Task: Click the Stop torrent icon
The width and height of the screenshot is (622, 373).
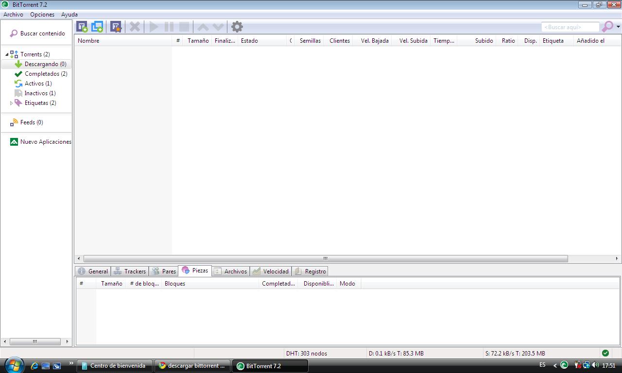Action: pyautogui.click(x=184, y=27)
